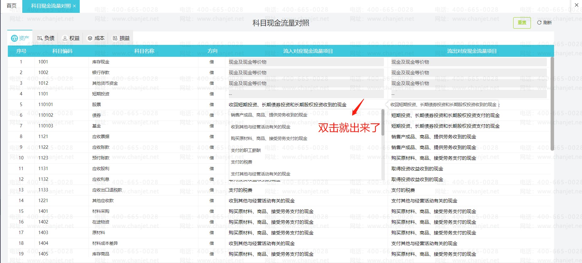Close the 科目现金流量对照 tab
Screen dimensions: 582x263
(x=74, y=6)
